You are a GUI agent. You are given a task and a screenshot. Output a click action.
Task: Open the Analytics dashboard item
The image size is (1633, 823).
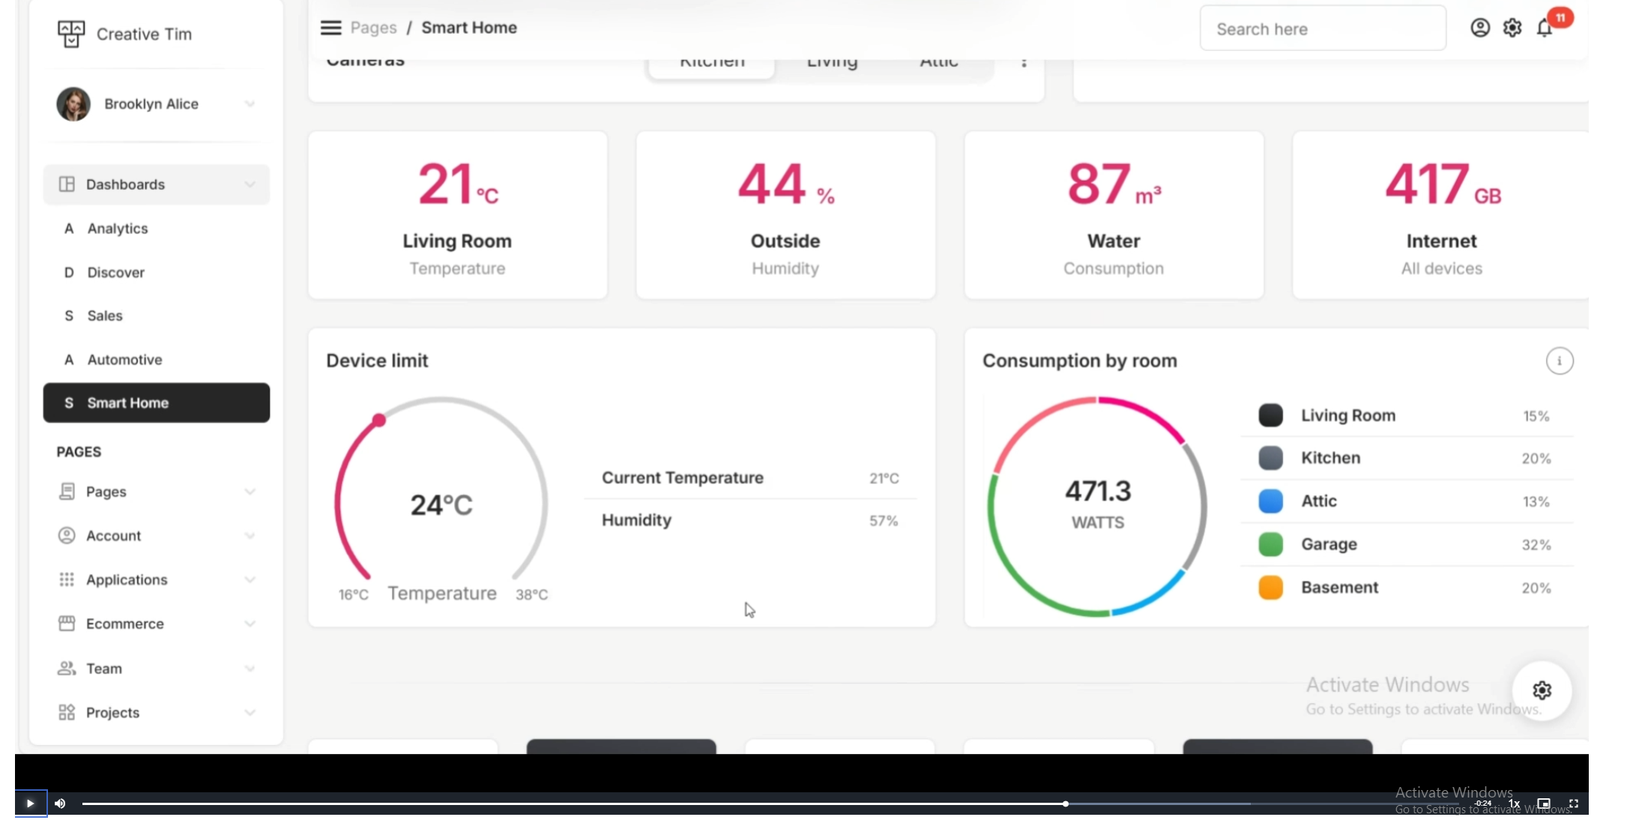117,229
